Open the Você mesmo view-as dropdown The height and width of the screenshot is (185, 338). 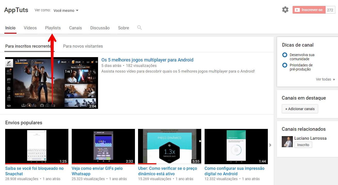point(66,11)
